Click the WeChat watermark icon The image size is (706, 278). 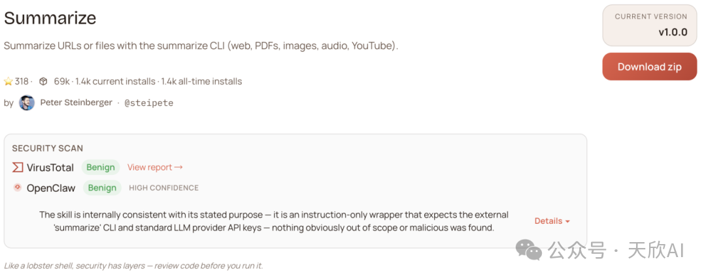click(528, 249)
